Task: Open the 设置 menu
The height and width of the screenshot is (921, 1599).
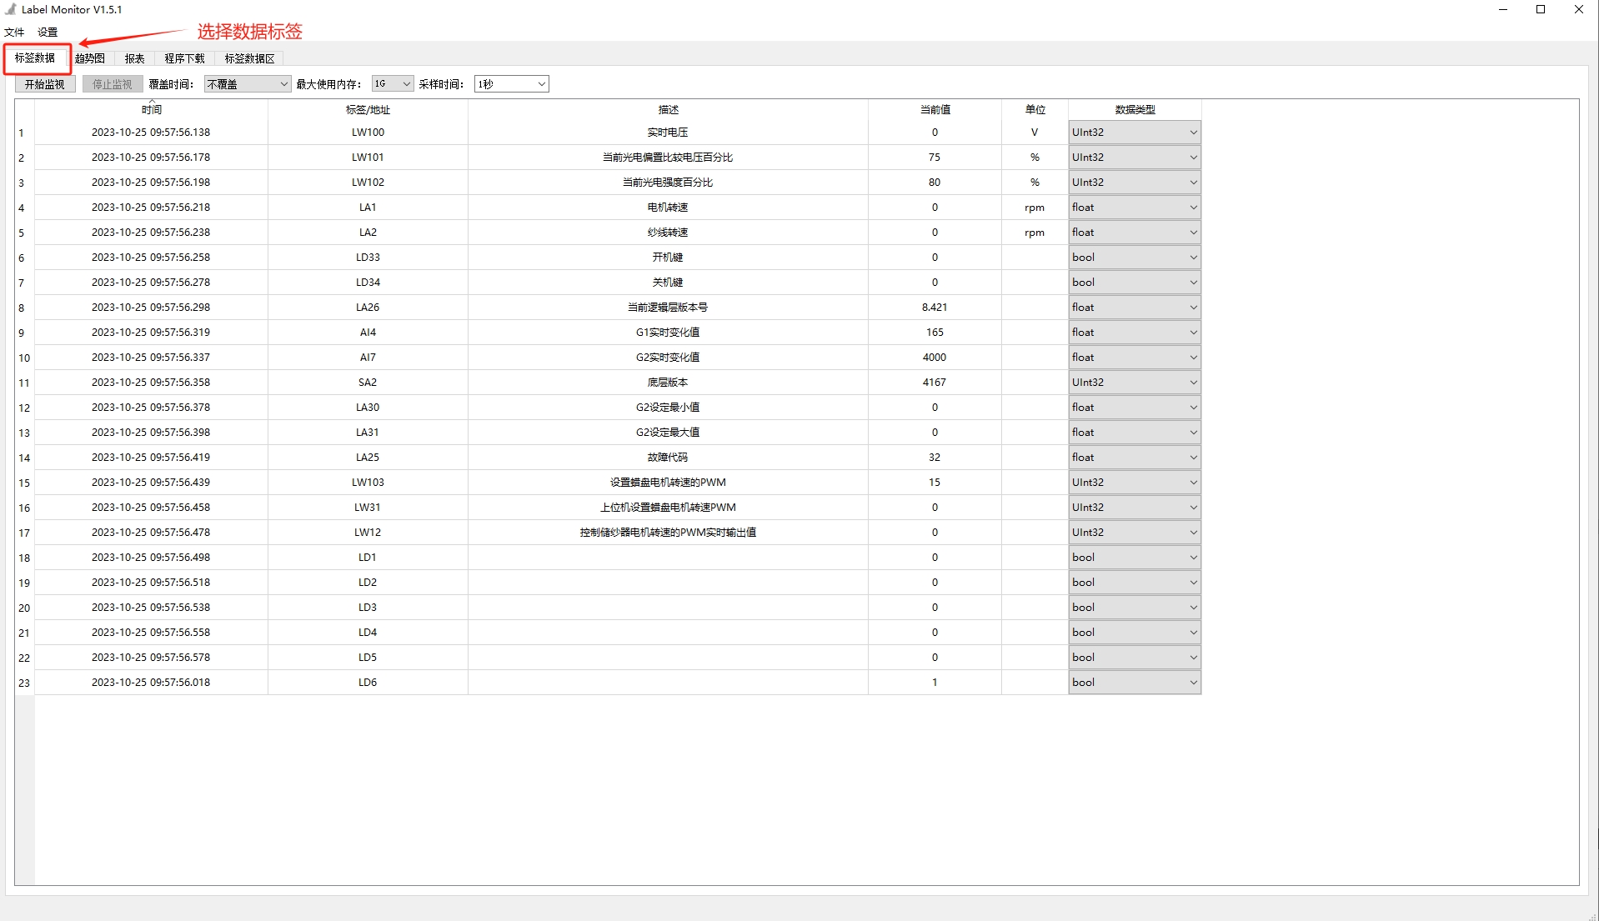Action: [48, 33]
